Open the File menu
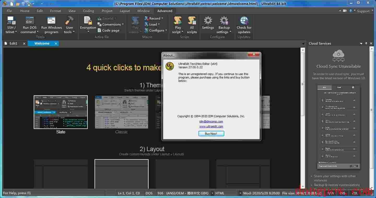 pos(9,11)
